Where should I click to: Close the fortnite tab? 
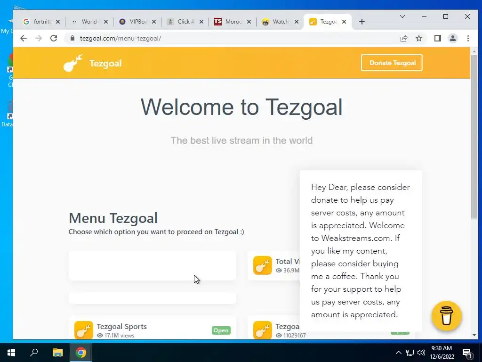(x=58, y=22)
